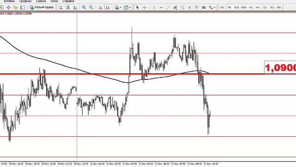Select the rectangle shape tool

pyautogui.click(x=203, y=7)
